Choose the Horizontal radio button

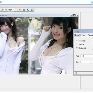(77, 48)
